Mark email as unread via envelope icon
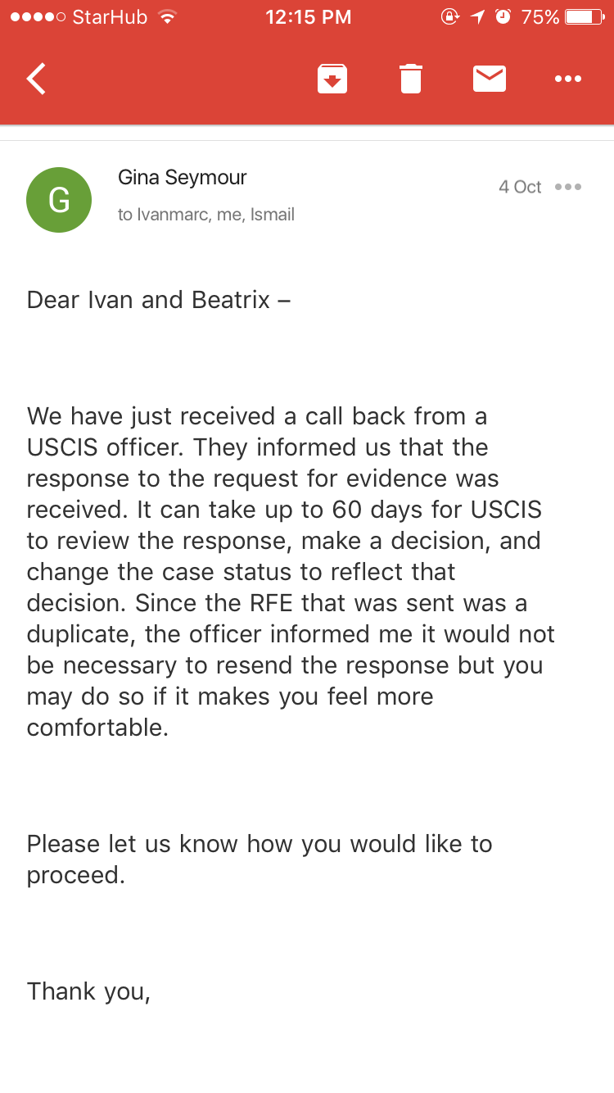614x1093 pixels. (x=490, y=79)
